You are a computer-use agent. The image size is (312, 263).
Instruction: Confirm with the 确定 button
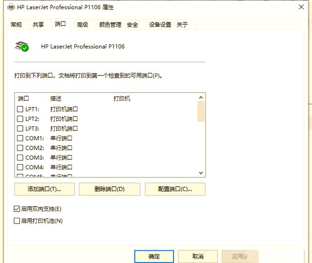[154, 256]
